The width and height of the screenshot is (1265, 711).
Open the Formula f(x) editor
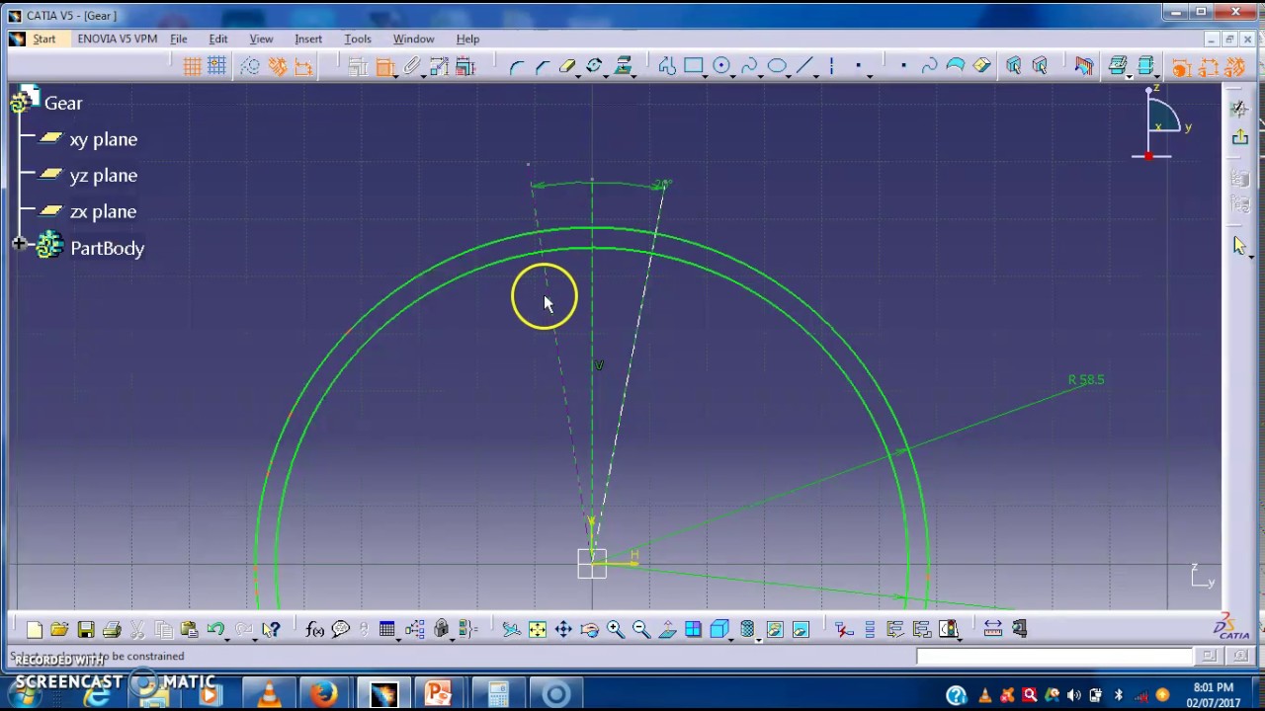pyautogui.click(x=315, y=629)
